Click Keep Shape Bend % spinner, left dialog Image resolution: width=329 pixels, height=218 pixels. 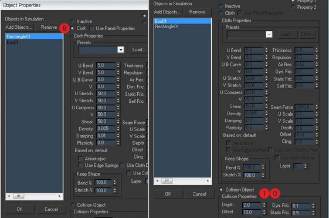coord(115,182)
